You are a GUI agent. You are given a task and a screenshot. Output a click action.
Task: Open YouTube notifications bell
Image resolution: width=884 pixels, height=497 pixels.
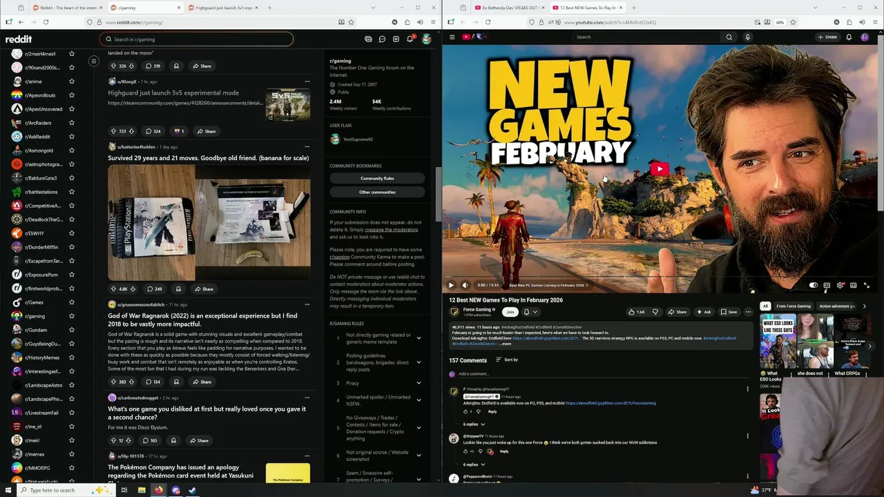tap(849, 37)
